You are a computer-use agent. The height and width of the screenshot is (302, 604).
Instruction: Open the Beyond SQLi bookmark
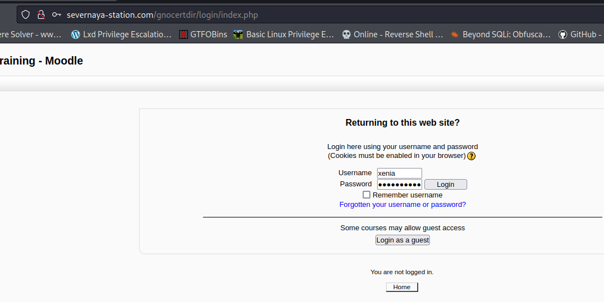tap(500, 34)
